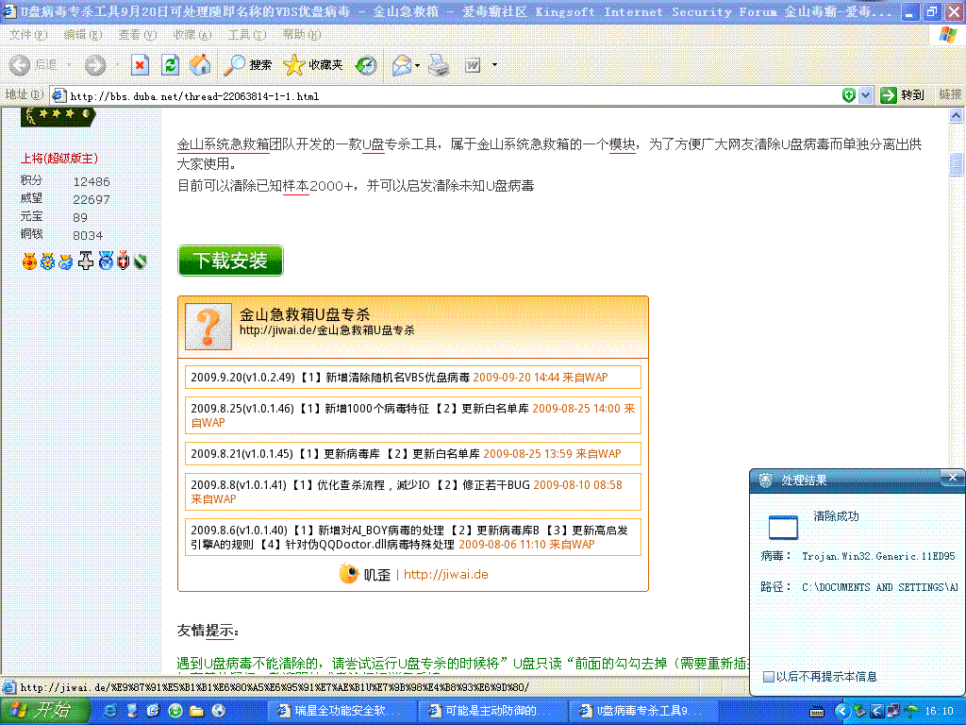Screen dimensions: 966x725
Task: Click the IE Forward arrow button
Action: click(95, 65)
